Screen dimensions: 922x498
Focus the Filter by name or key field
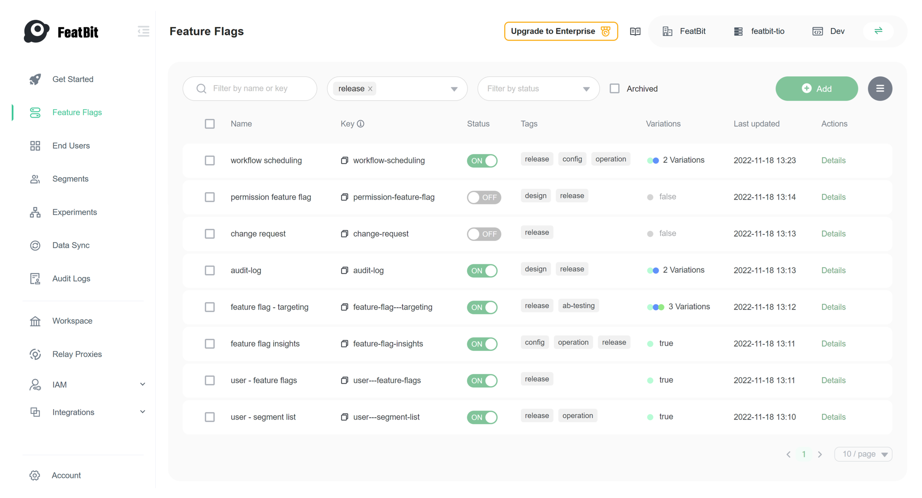point(258,89)
